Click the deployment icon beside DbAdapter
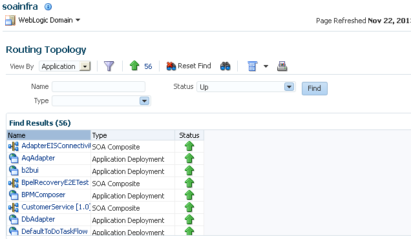This screenshot has width=411, height=239. [x=14, y=220]
